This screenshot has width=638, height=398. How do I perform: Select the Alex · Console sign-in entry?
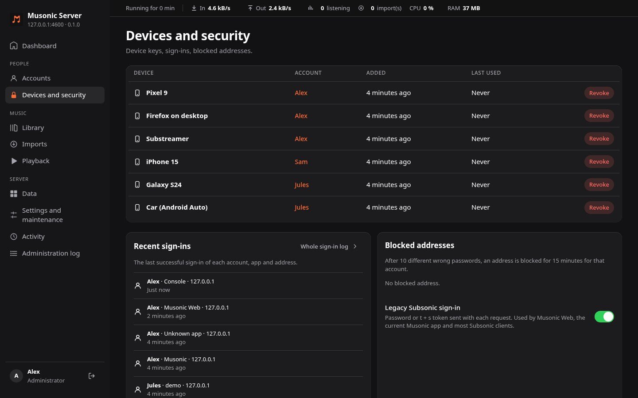click(x=248, y=286)
